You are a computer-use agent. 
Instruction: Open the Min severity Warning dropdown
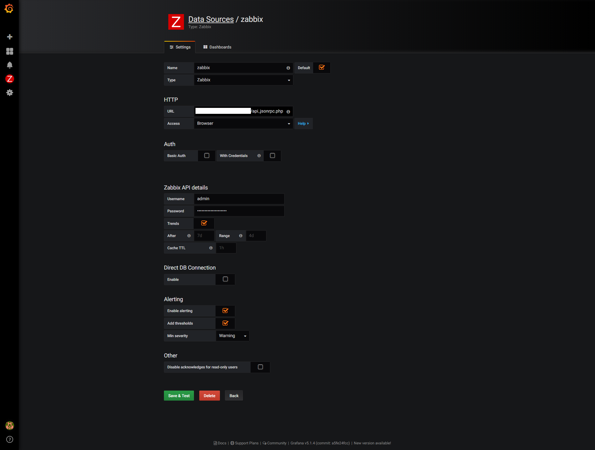point(232,336)
